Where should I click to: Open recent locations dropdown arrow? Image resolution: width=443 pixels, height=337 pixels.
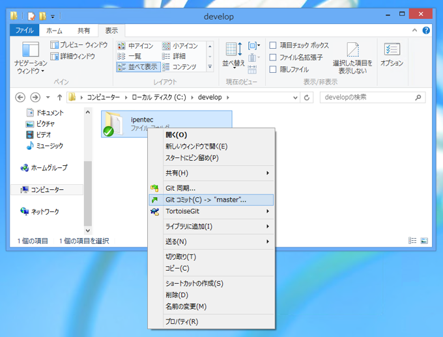[x=48, y=98]
